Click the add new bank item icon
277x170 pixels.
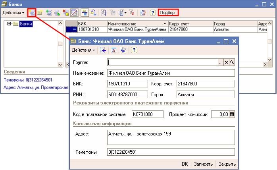(33, 13)
